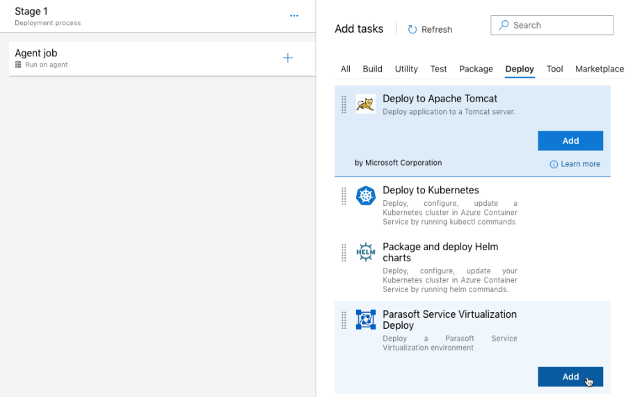
Task: Focus the task Search input field
Action: point(552,25)
